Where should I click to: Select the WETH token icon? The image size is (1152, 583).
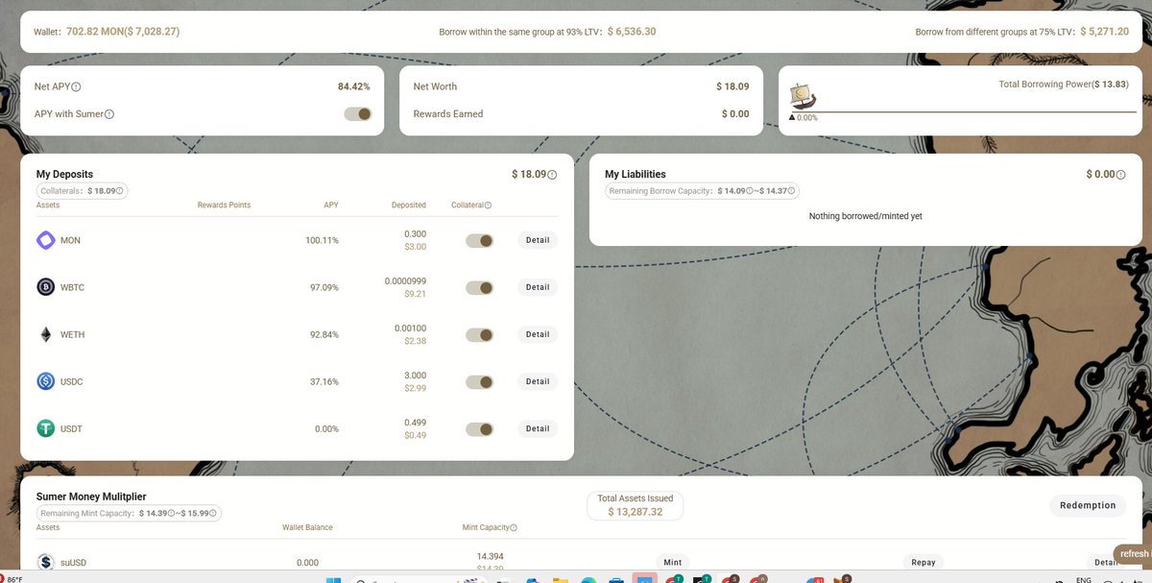click(x=45, y=333)
